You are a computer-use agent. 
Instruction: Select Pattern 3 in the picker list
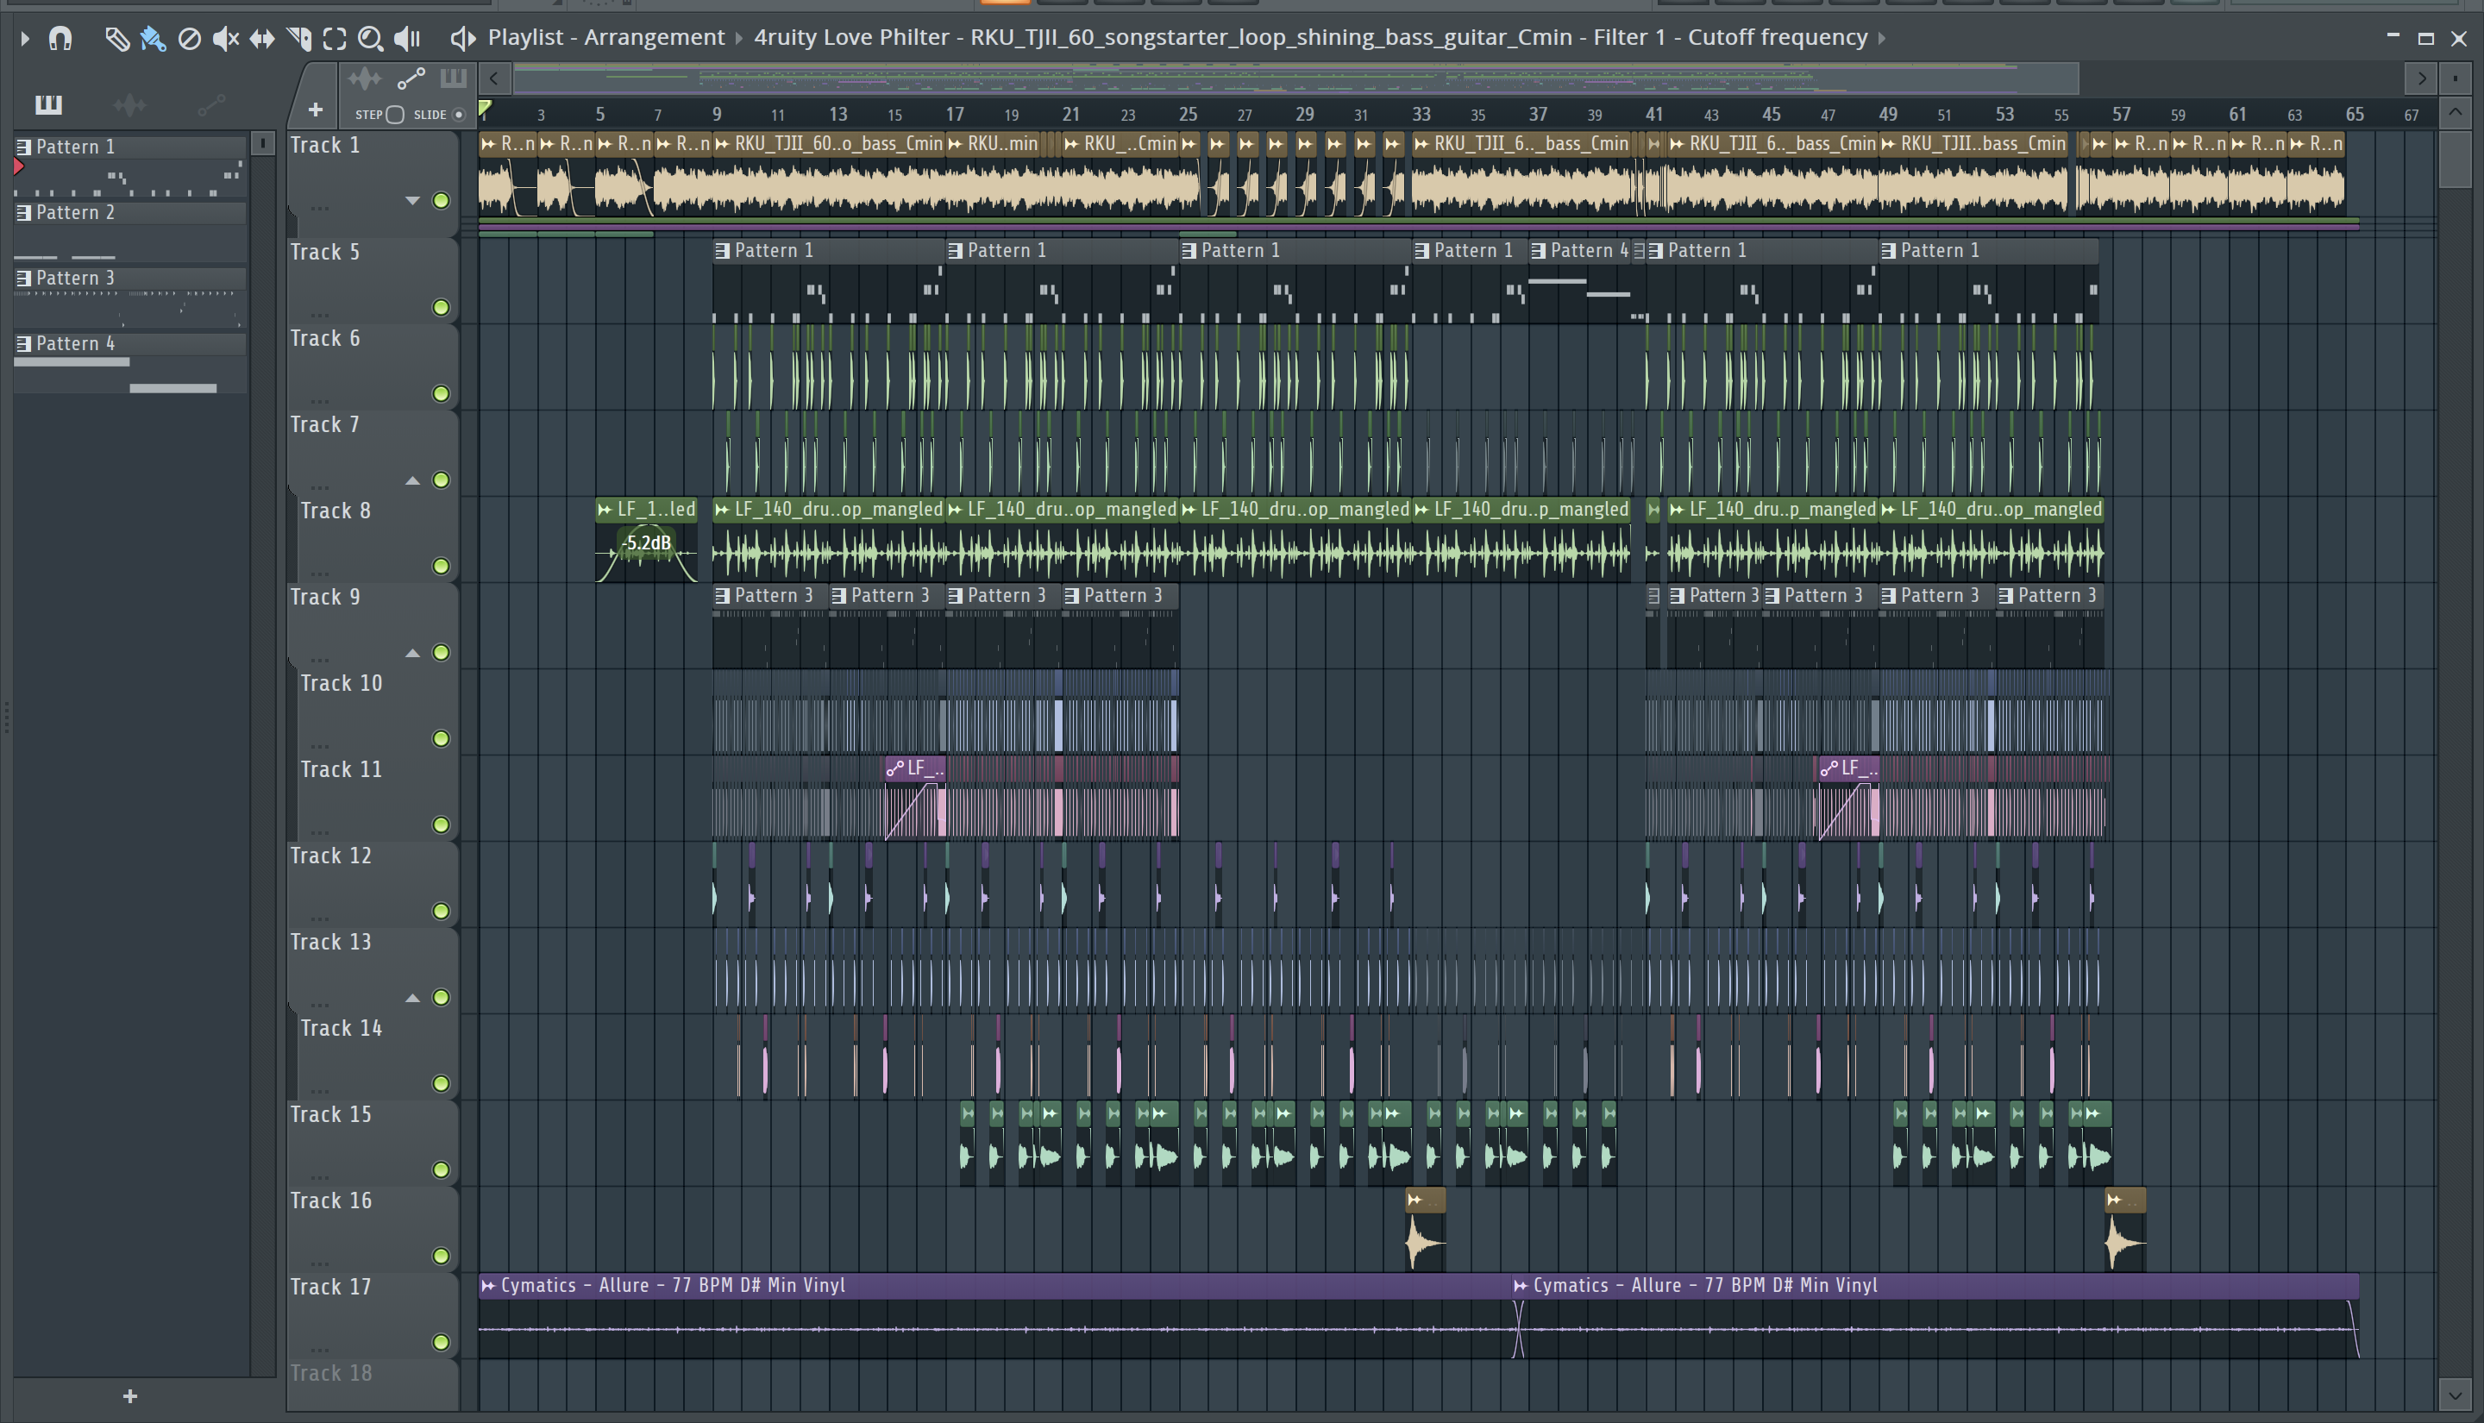tap(129, 278)
